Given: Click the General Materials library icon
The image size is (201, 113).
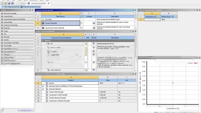Looking at the screenshot, I should (43, 23).
